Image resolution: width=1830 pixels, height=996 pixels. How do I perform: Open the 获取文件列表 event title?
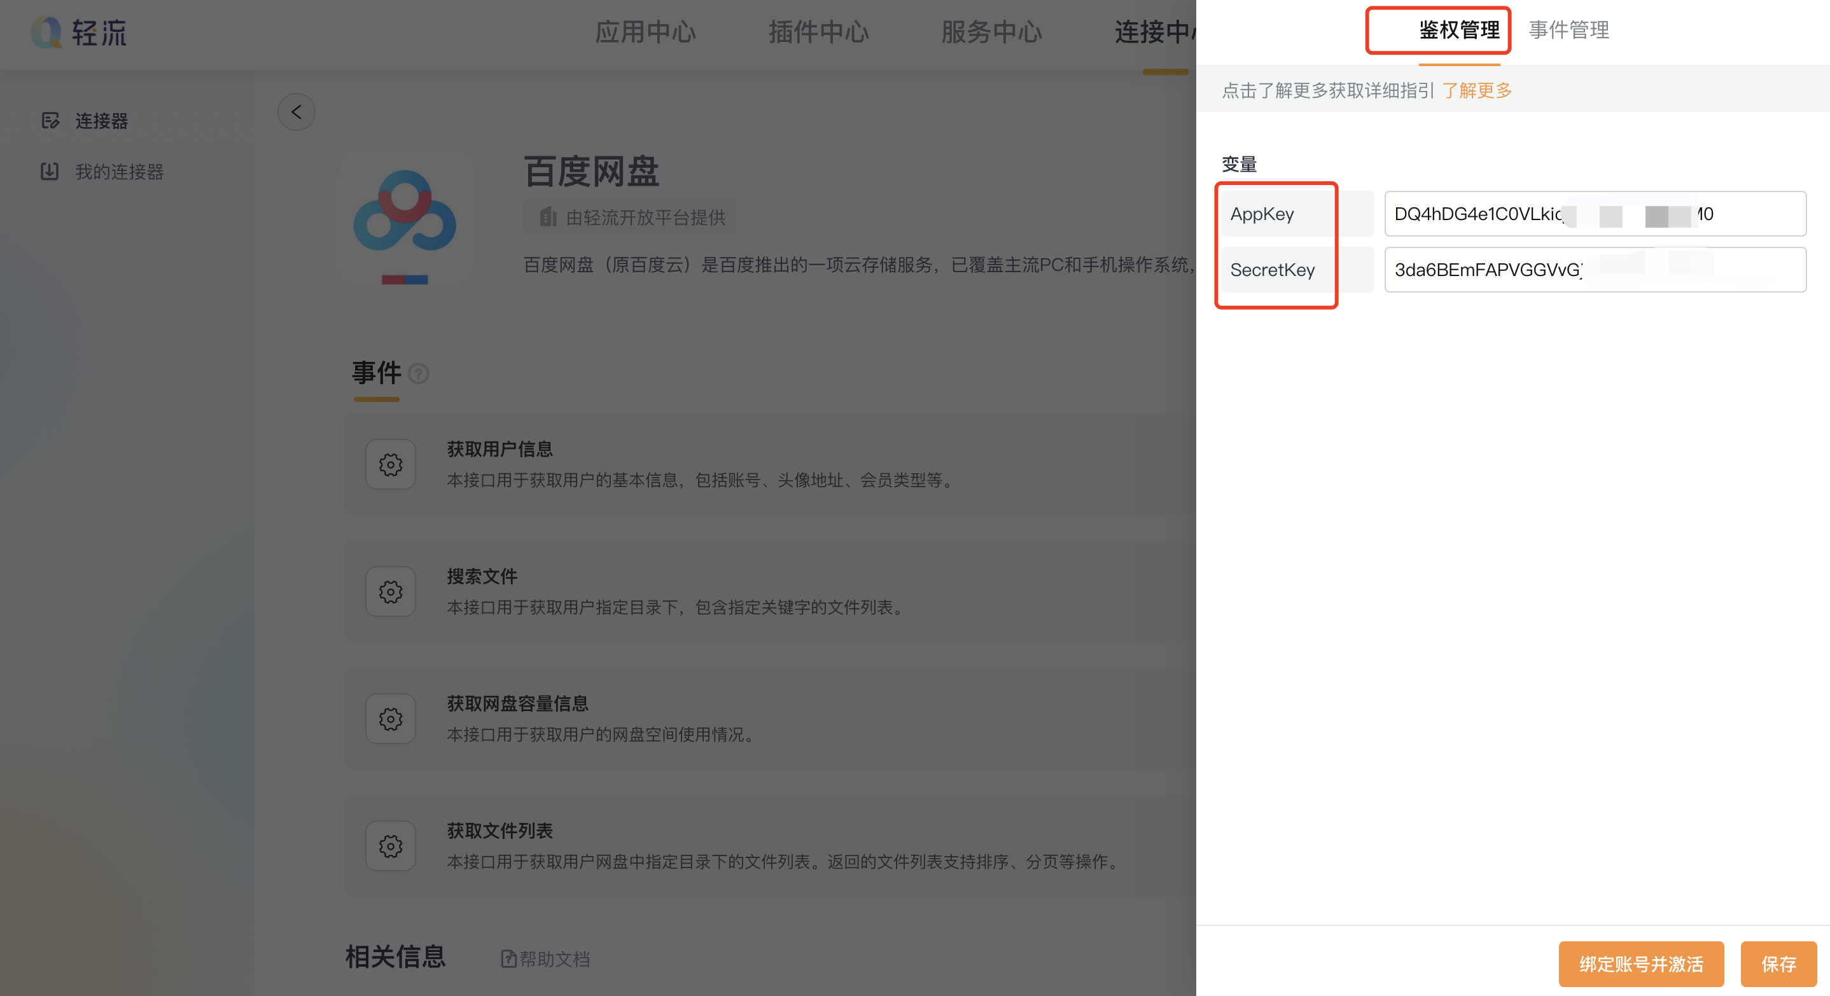500,831
